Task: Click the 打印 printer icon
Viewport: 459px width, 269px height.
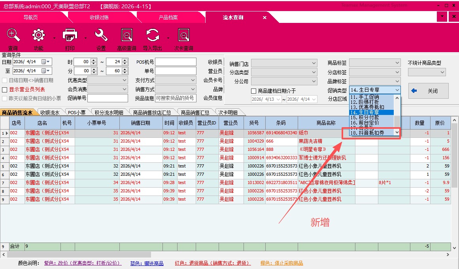Action: pyautogui.click(x=70, y=36)
